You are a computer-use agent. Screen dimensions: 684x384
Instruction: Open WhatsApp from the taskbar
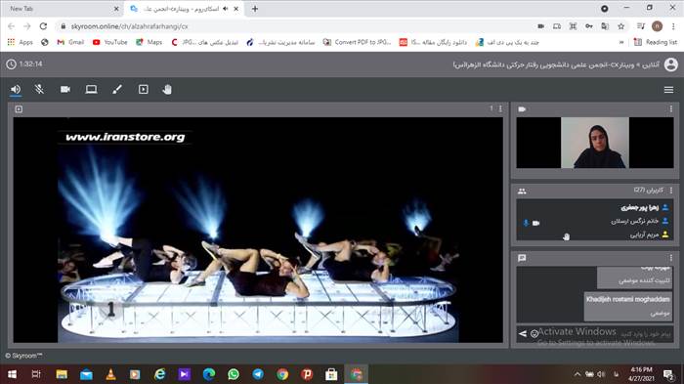point(234,374)
